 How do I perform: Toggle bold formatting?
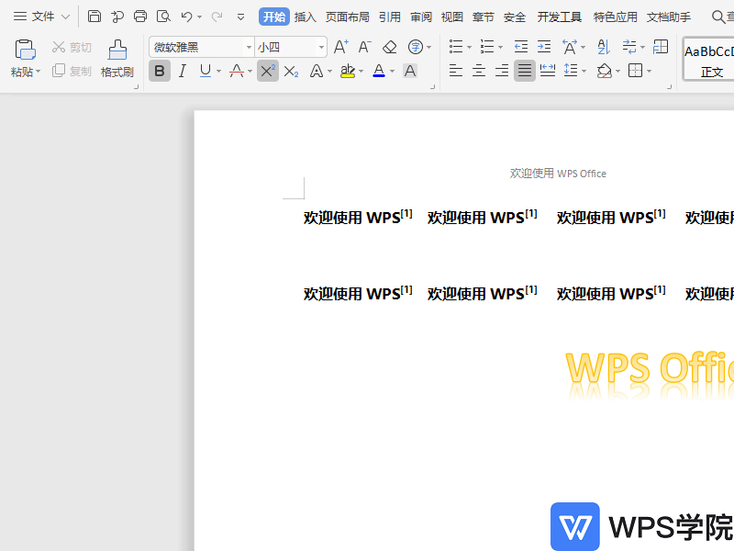(x=159, y=71)
